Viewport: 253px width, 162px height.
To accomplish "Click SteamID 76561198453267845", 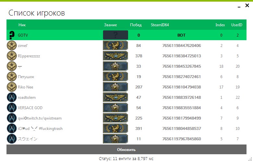I will point(182,66).
